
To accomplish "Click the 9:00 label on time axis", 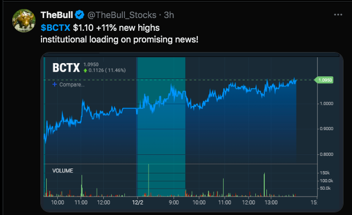I will tap(173, 202).
